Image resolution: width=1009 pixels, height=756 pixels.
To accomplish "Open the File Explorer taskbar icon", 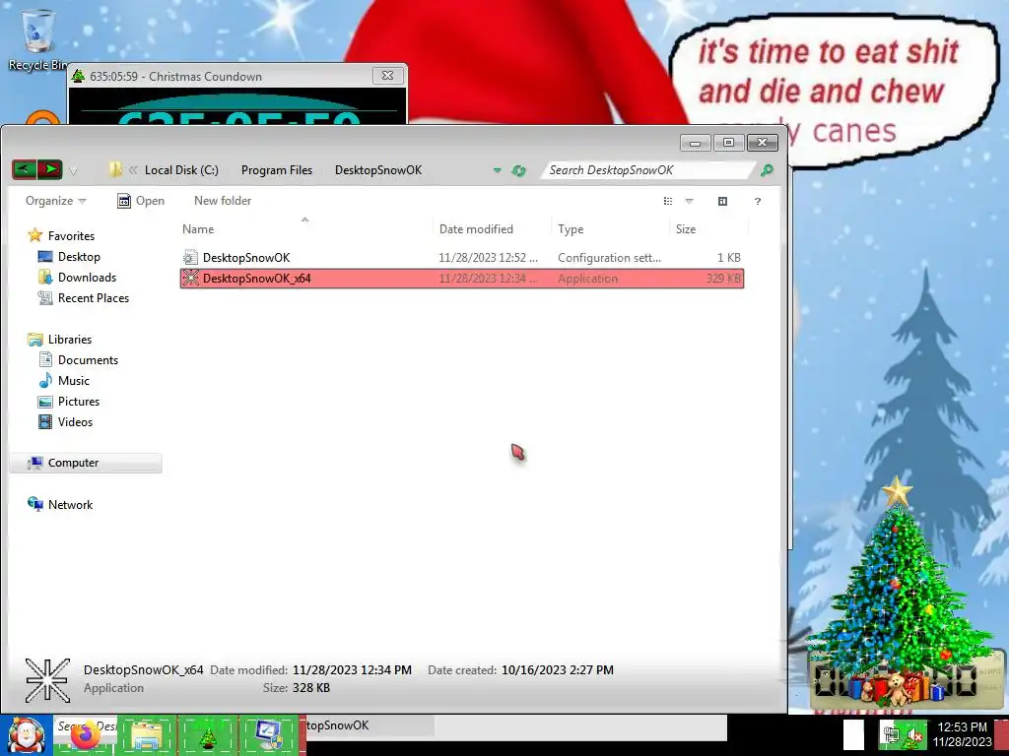I will (146, 735).
